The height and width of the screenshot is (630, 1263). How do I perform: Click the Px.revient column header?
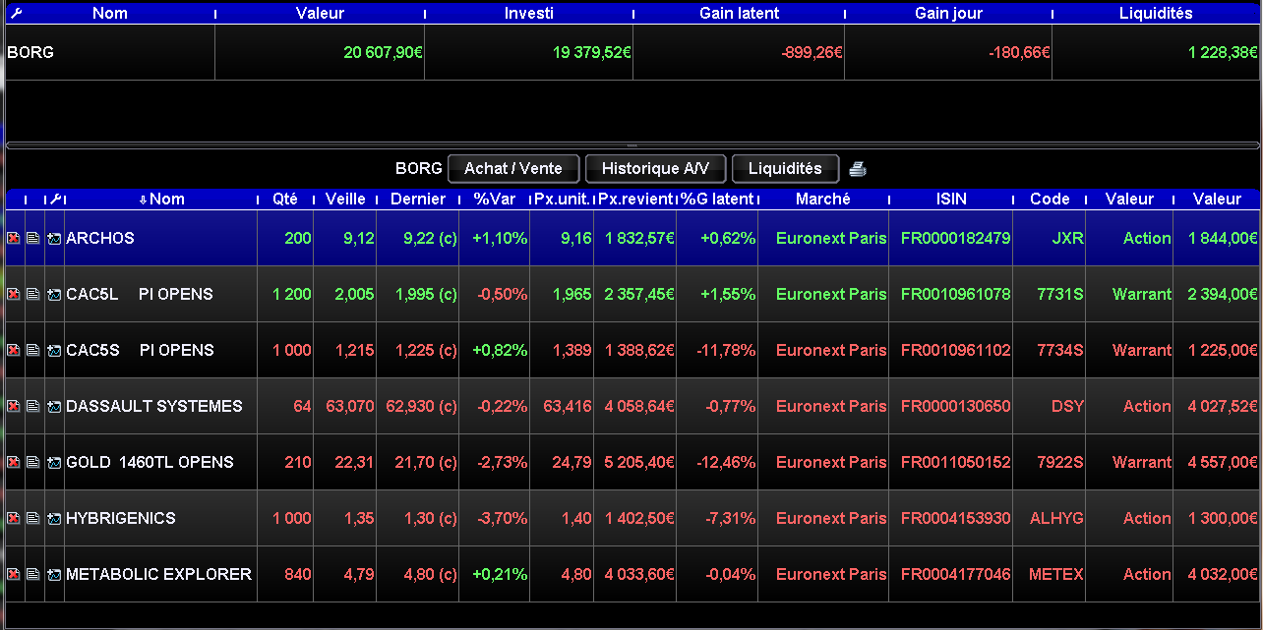click(635, 199)
